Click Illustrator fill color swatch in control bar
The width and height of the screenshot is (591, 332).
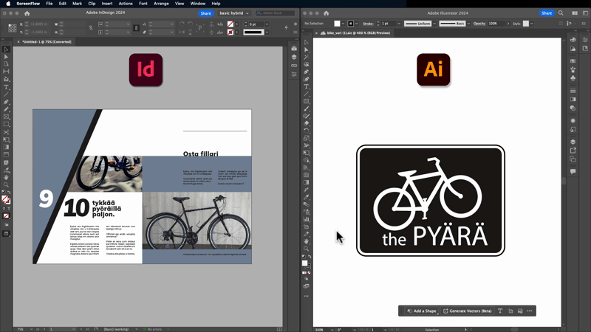point(337,24)
